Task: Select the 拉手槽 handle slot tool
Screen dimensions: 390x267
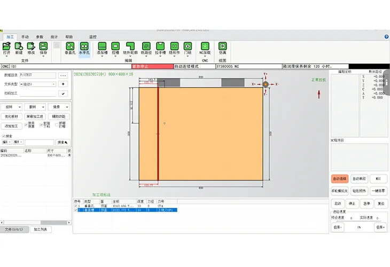Action: [159, 48]
